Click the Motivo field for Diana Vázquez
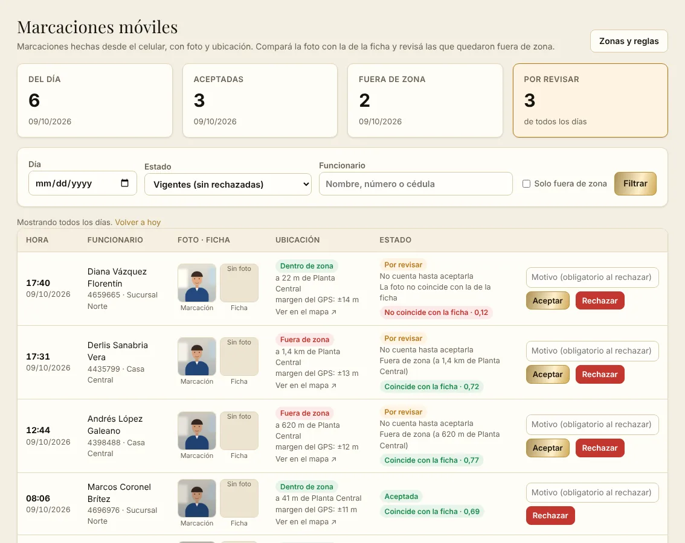Image resolution: width=685 pixels, height=543 pixels. point(592,277)
